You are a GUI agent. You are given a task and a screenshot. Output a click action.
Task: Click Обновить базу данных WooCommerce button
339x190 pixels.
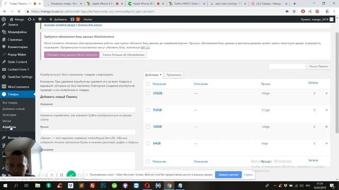(x=72, y=55)
